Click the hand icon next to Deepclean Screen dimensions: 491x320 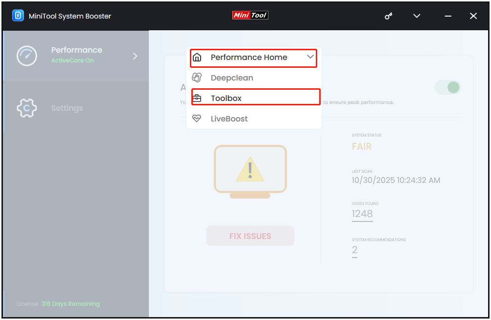[x=197, y=78]
